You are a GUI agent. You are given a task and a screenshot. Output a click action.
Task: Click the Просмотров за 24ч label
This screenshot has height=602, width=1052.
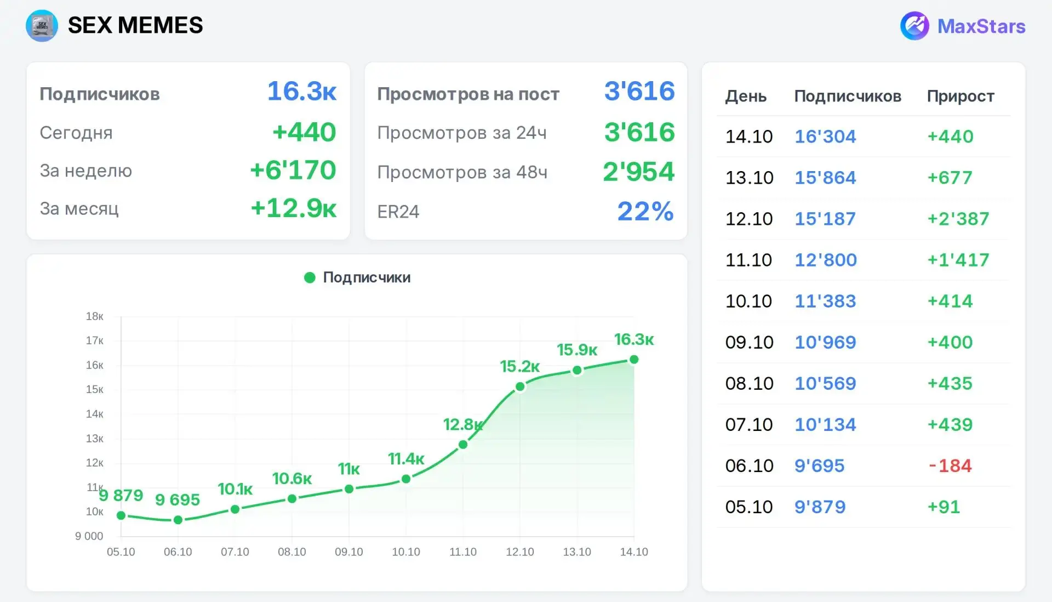462,133
